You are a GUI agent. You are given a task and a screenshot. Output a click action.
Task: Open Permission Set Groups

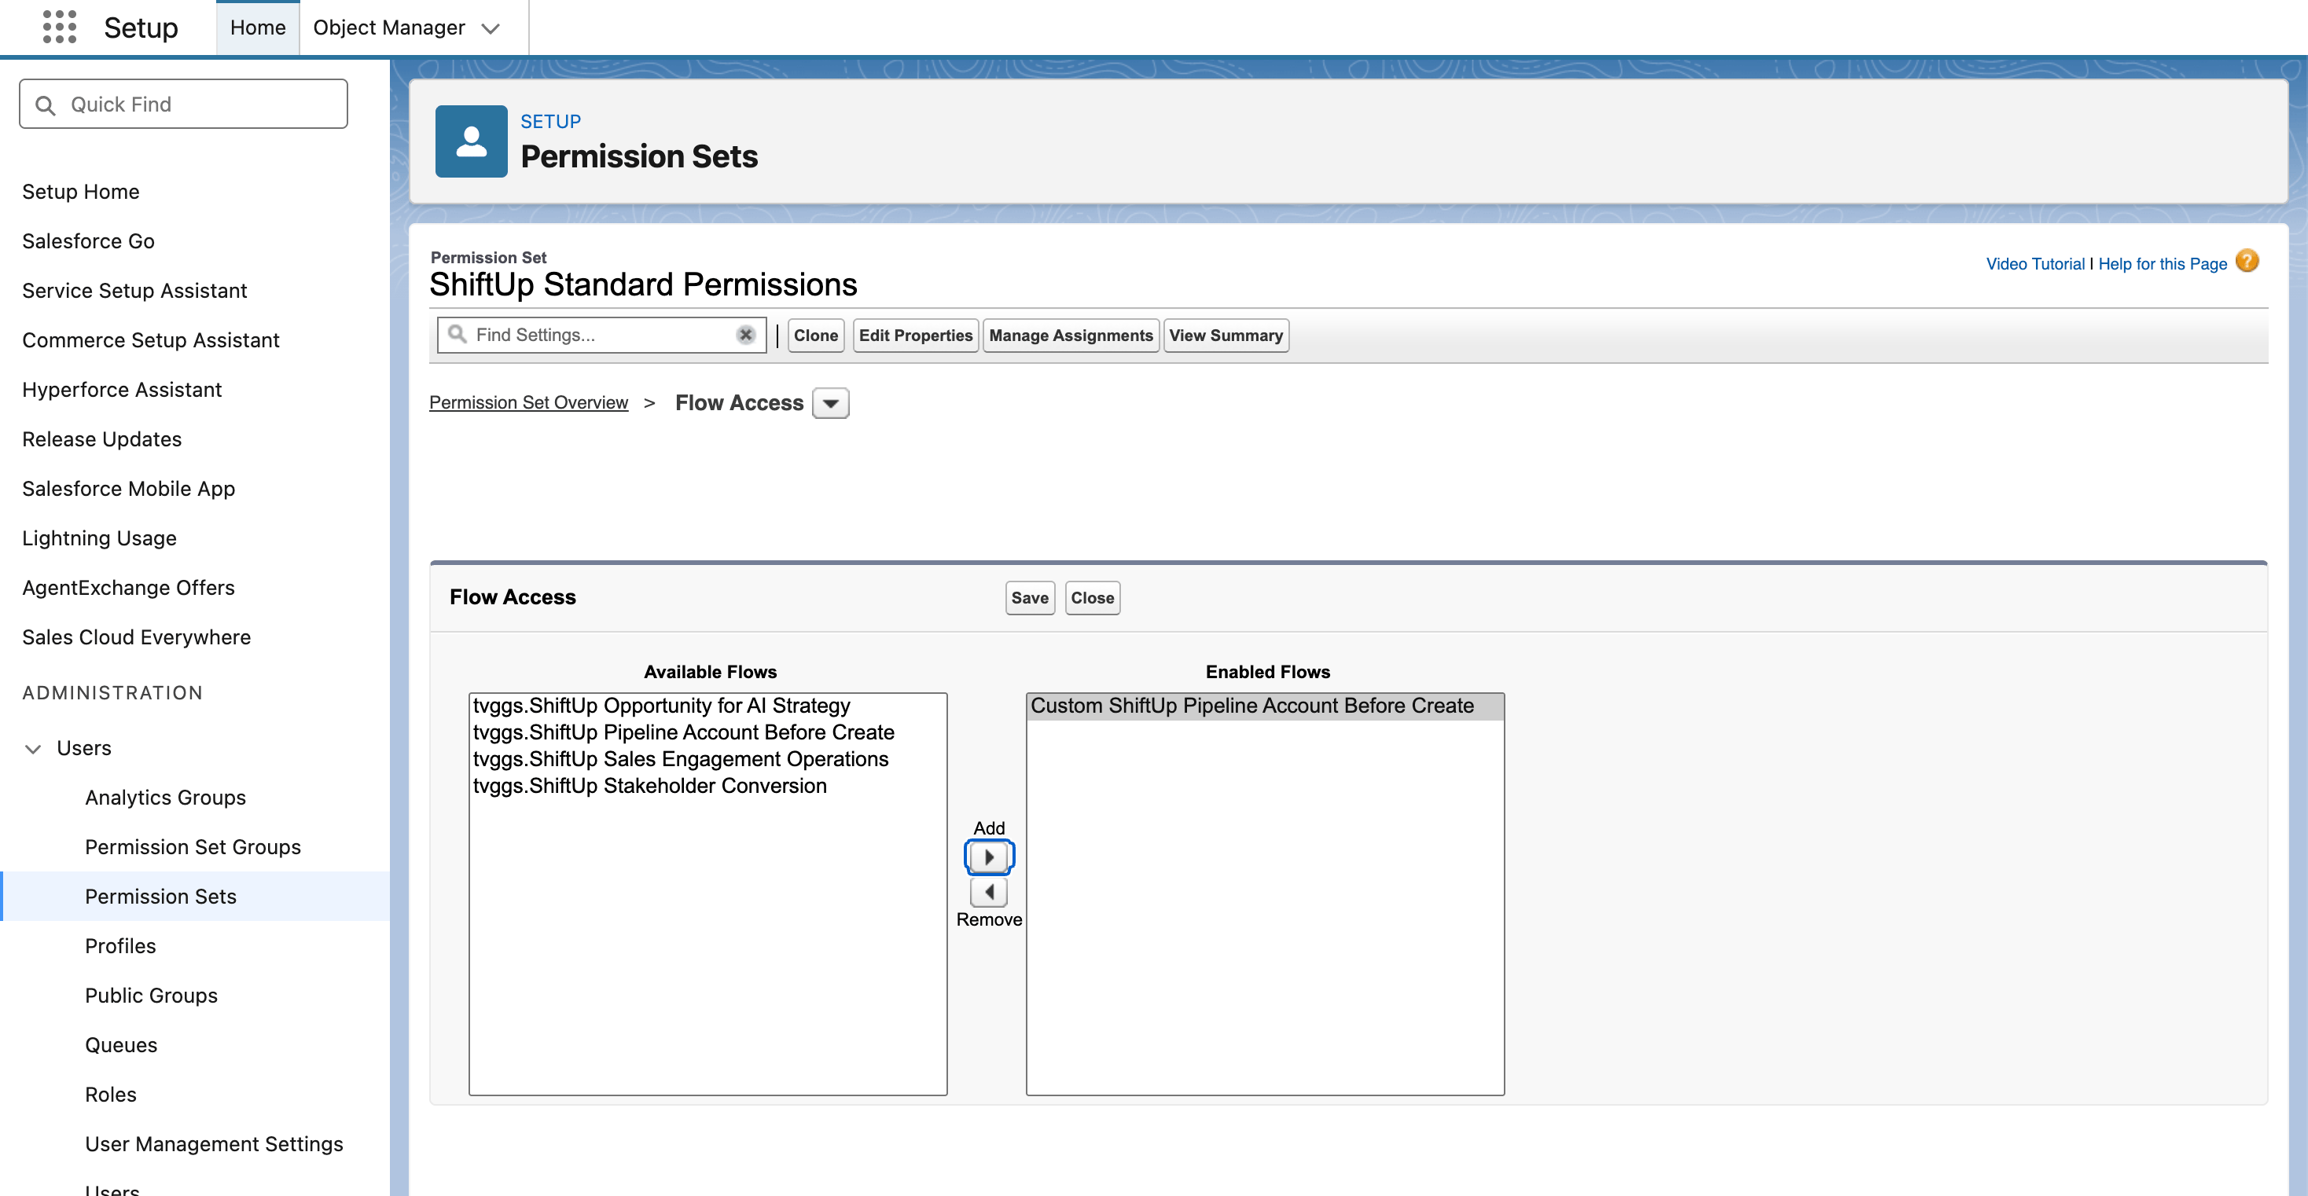pyautogui.click(x=193, y=848)
